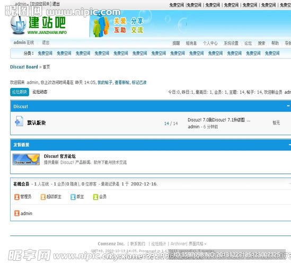Click the blue 版主 legend icon

point(73,197)
